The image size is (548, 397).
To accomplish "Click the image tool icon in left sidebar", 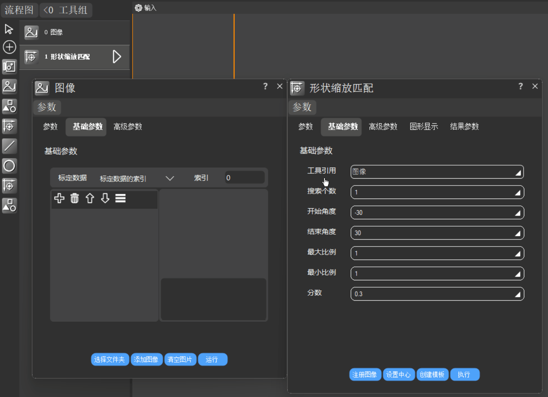I will pos(9,86).
